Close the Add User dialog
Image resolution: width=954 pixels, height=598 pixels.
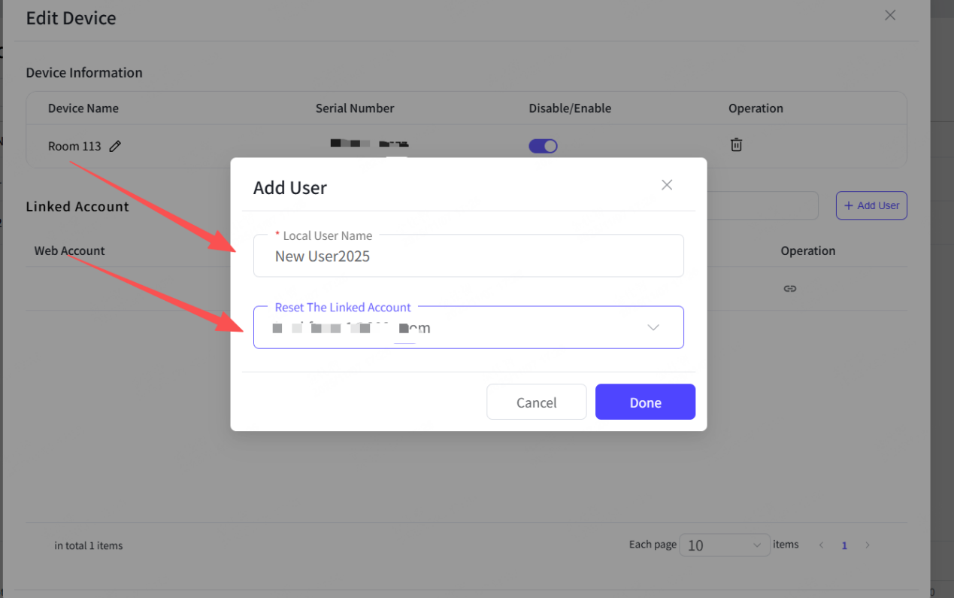click(666, 185)
